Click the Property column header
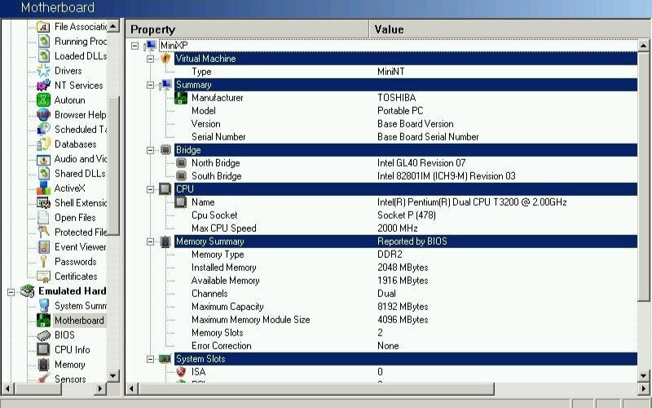 coord(247,29)
